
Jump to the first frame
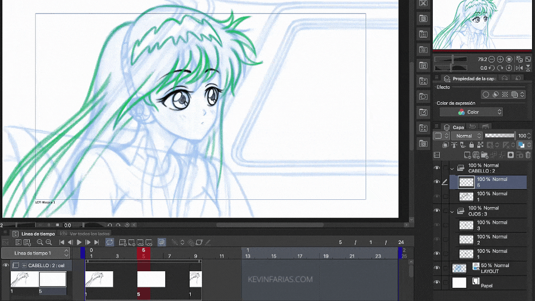[x=62, y=242]
